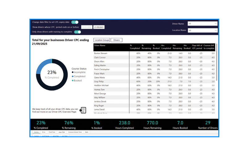Select the Clark Connor row
The height and width of the screenshot is (148, 247).
[154, 57]
